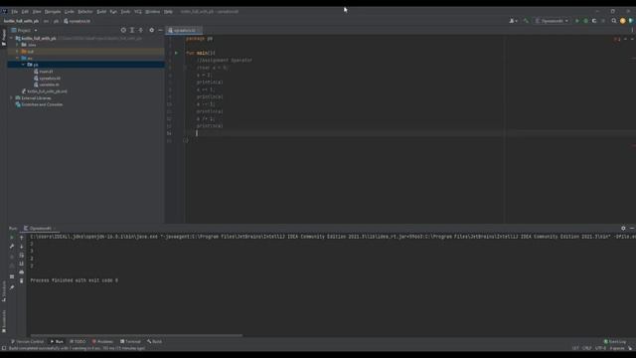Toggle Run tool window button
The height and width of the screenshot is (358, 636).
(x=57, y=342)
